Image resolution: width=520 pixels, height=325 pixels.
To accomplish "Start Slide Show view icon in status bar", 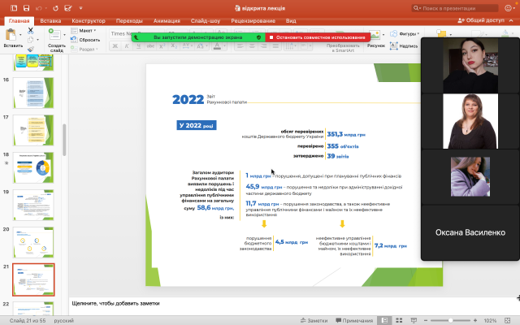I will tap(414, 320).
